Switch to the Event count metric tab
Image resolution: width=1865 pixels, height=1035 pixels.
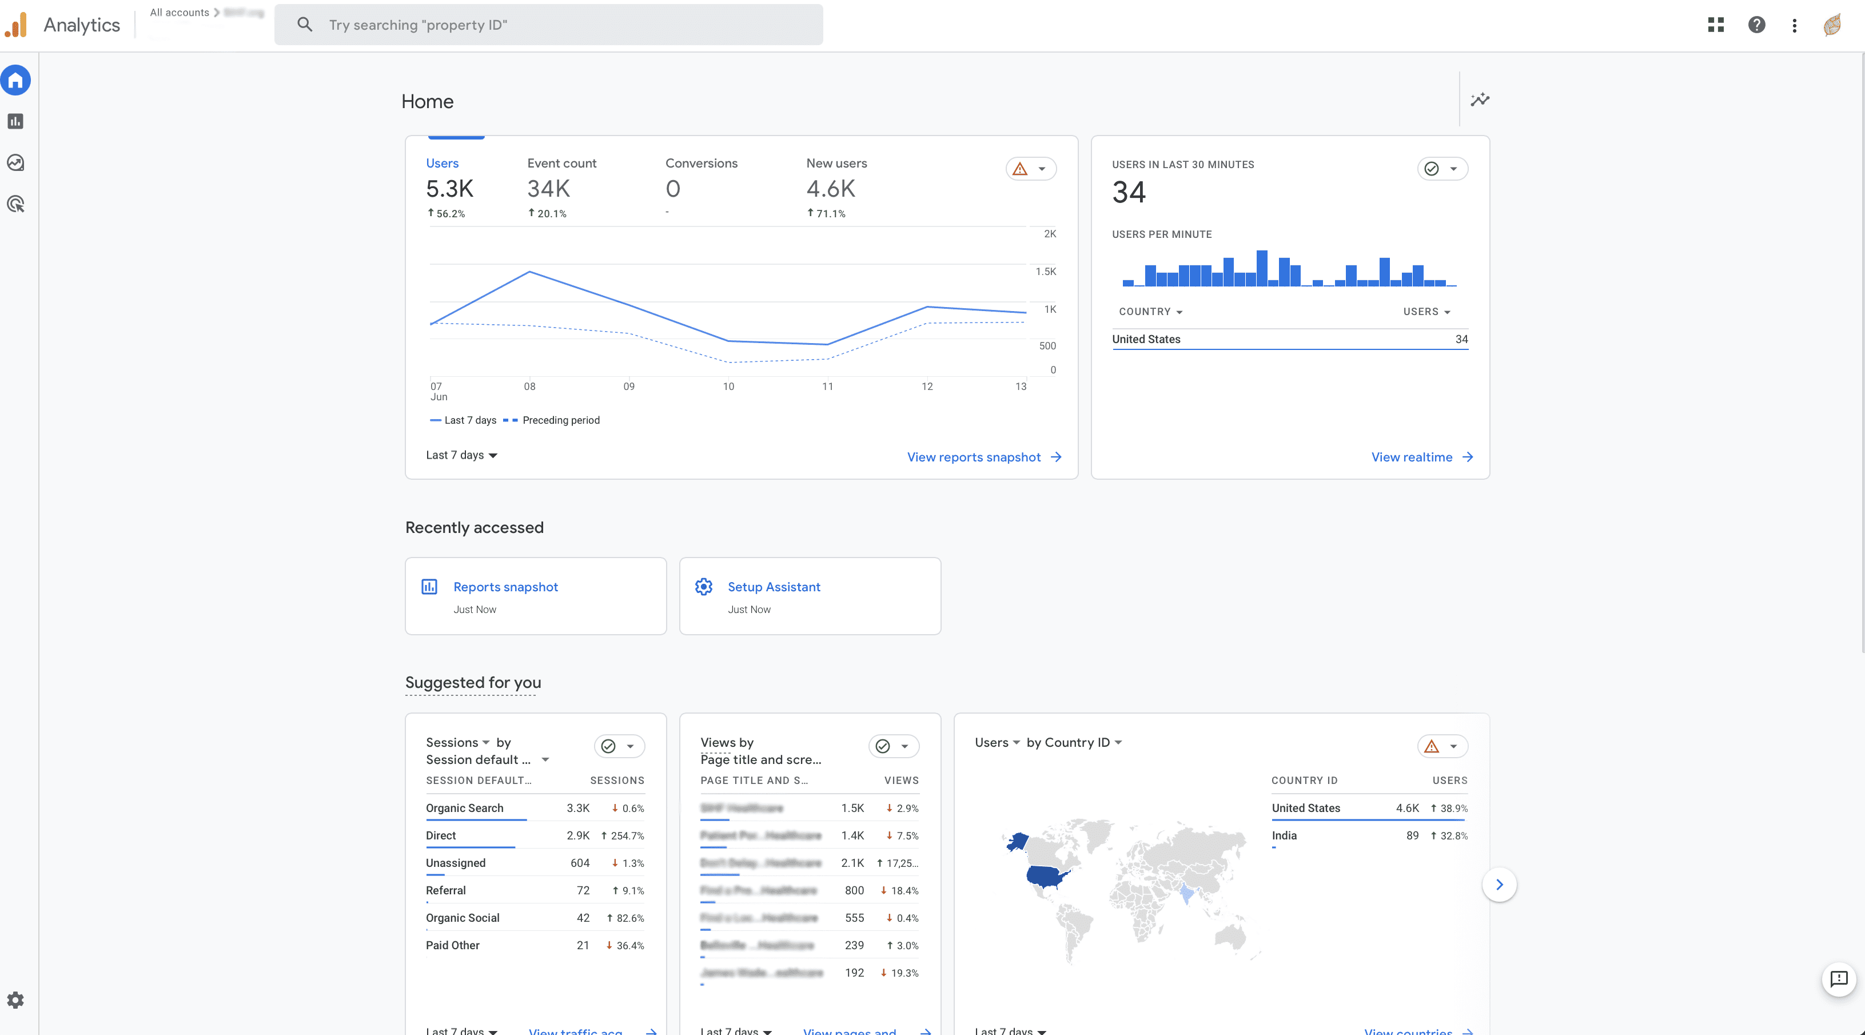pyautogui.click(x=562, y=163)
